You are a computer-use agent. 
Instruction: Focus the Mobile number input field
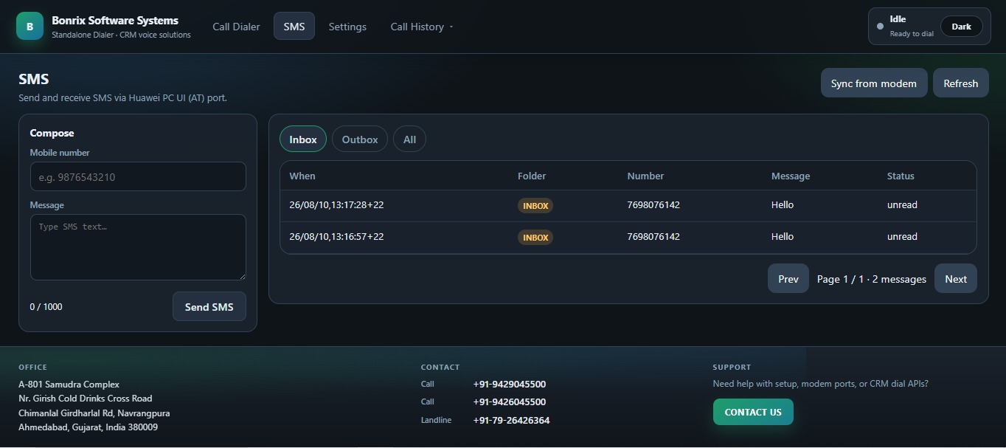pyautogui.click(x=138, y=177)
